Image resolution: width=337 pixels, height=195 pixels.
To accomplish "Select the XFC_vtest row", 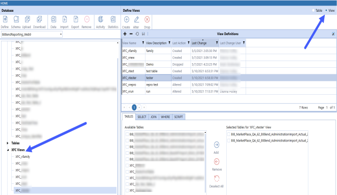I will pyautogui.click(x=229, y=71).
